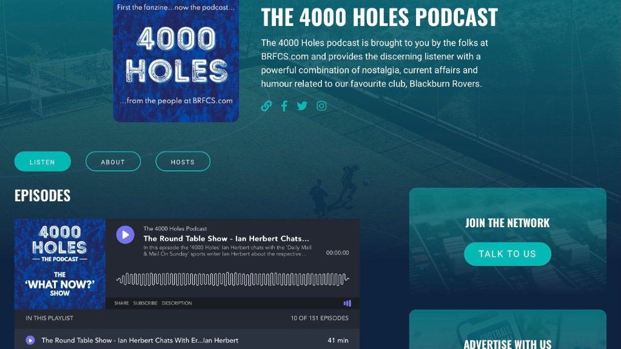Open the website link icon
Viewport: 621px width, 349px height.
[x=266, y=105]
